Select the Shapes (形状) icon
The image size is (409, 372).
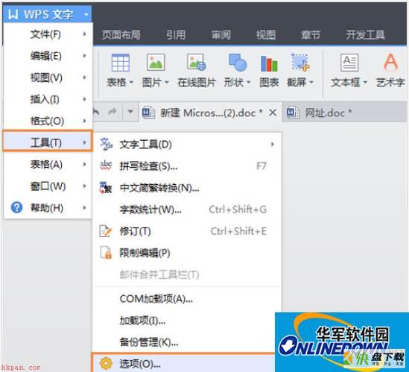tap(238, 63)
